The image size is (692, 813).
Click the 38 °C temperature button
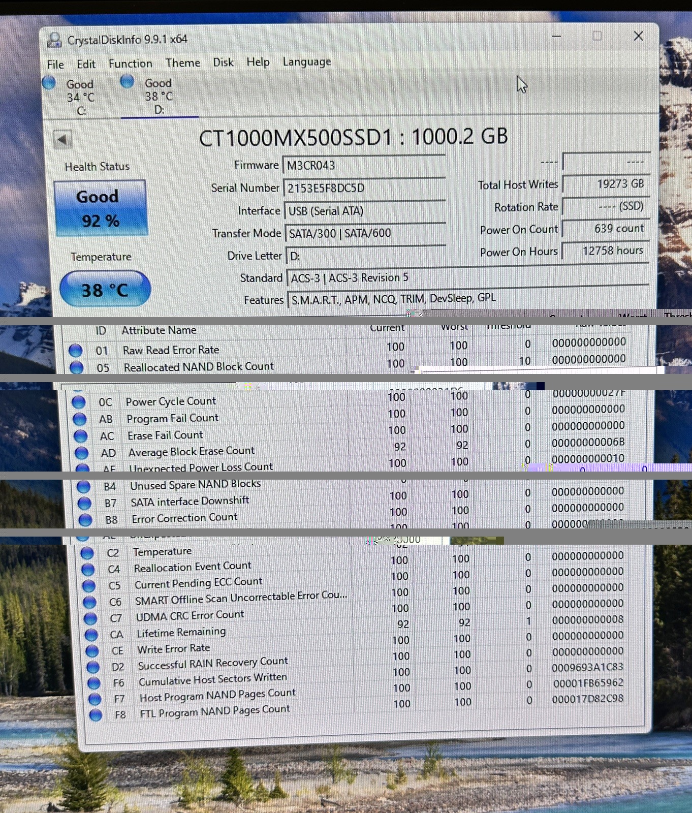pos(105,290)
